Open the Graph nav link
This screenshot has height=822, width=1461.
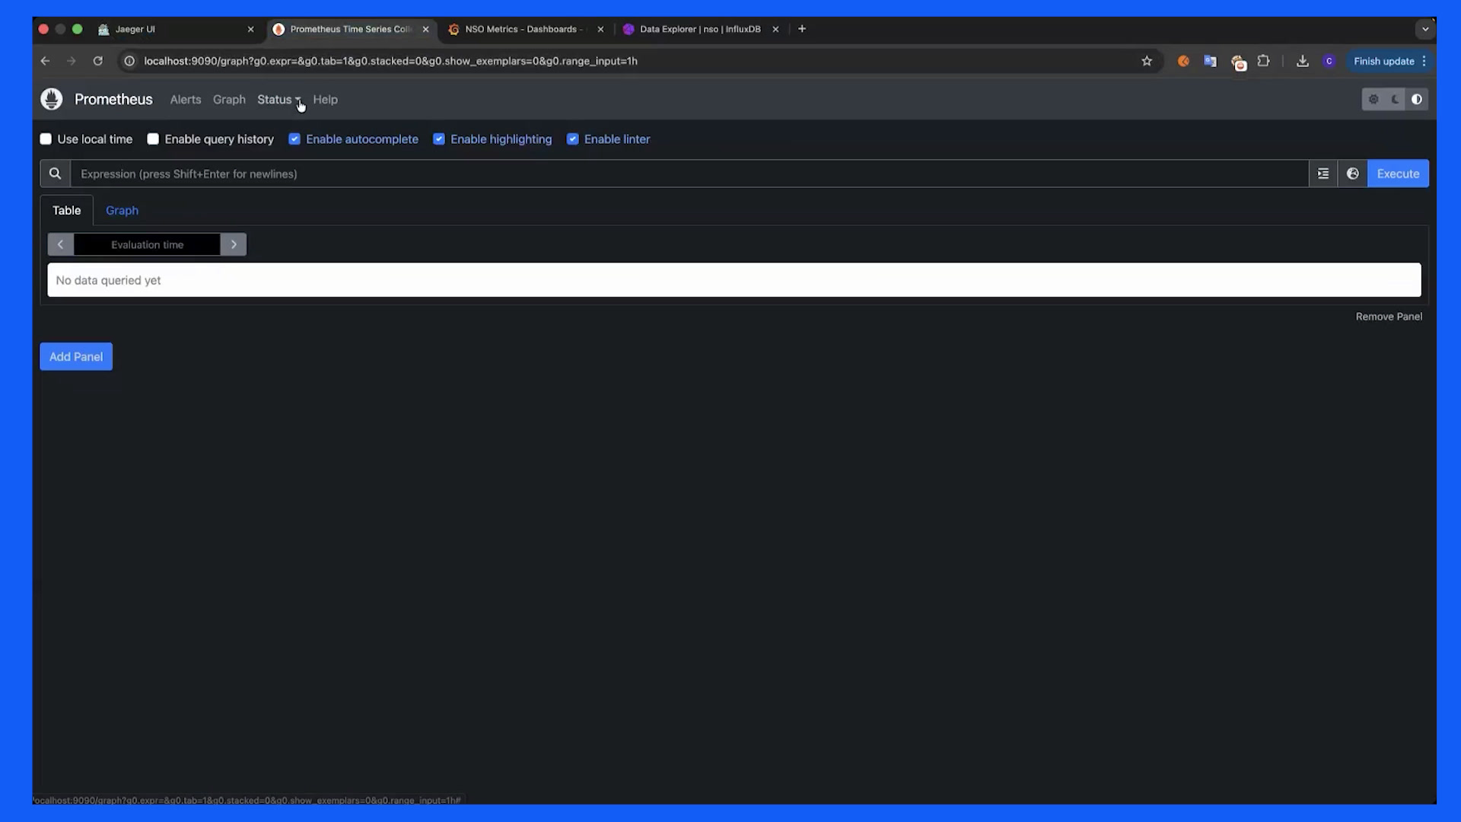(229, 100)
